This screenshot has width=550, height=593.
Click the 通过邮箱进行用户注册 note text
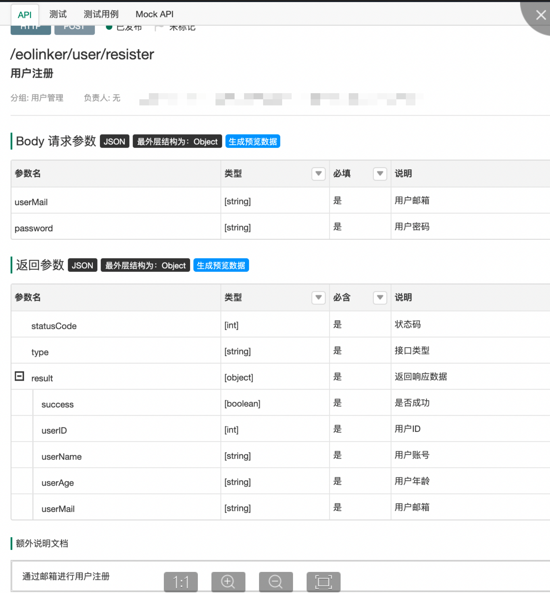click(x=66, y=576)
